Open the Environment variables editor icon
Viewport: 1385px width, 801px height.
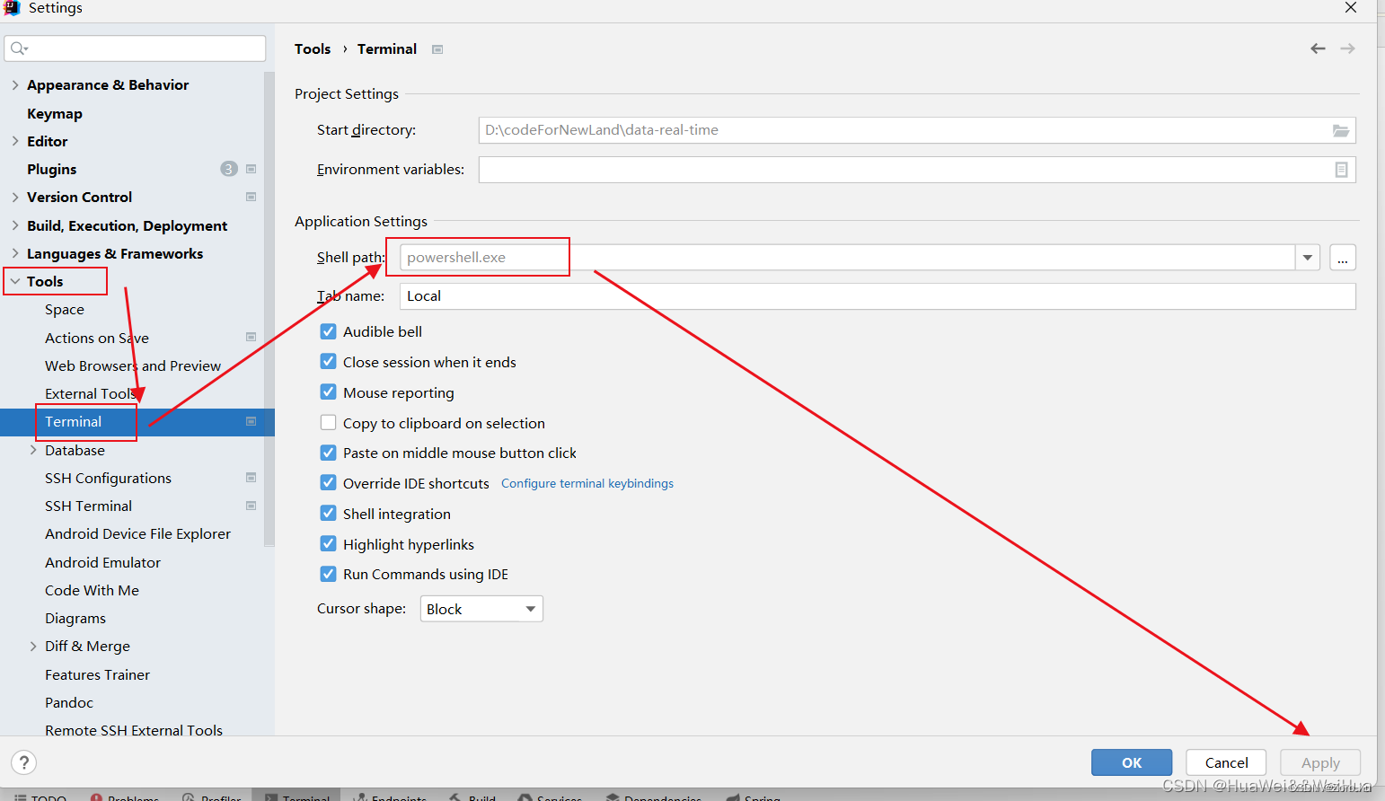click(x=1342, y=170)
